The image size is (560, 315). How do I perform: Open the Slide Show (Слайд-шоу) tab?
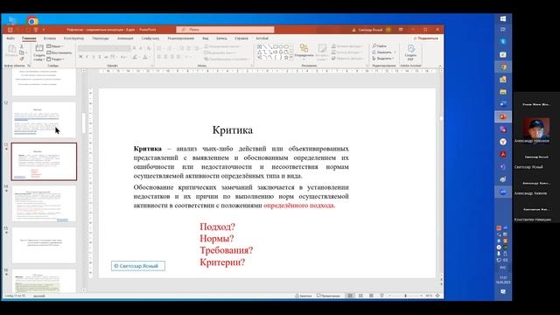point(150,38)
